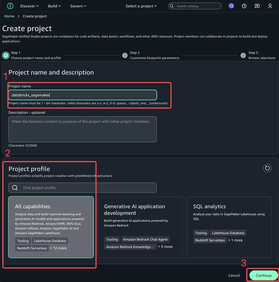This screenshot has width=279, height=282.
Task: Expand + 5 more in Generative AI card
Action: [165, 247]
